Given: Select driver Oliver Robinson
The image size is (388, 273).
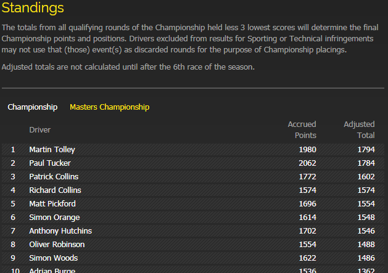Looking at the screenshot, I should click(x=57, y=245).
